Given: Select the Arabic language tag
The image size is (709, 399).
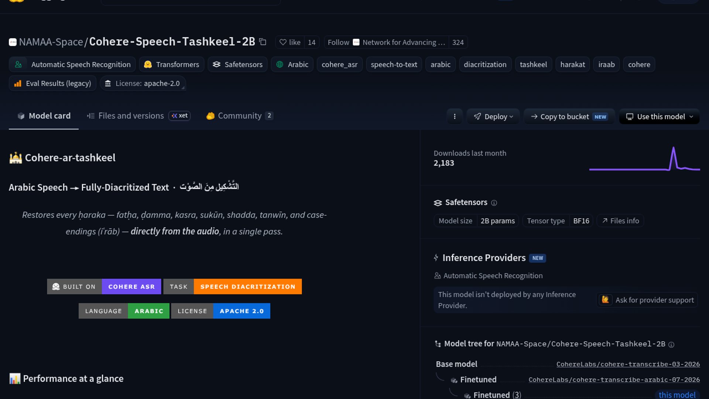Looking at the screenshot, I should (x=292, y=64).
